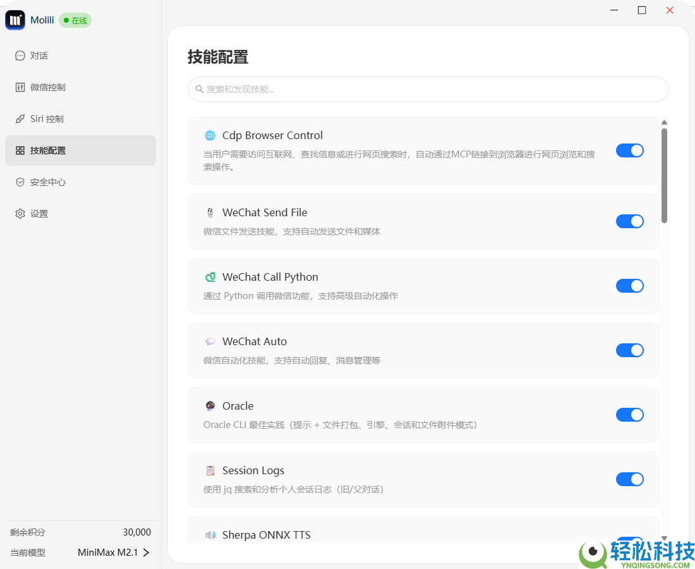Viewport: 695px width, 569px height.
Task: Click the skill search input field
Action: click(x=428, y=89)
